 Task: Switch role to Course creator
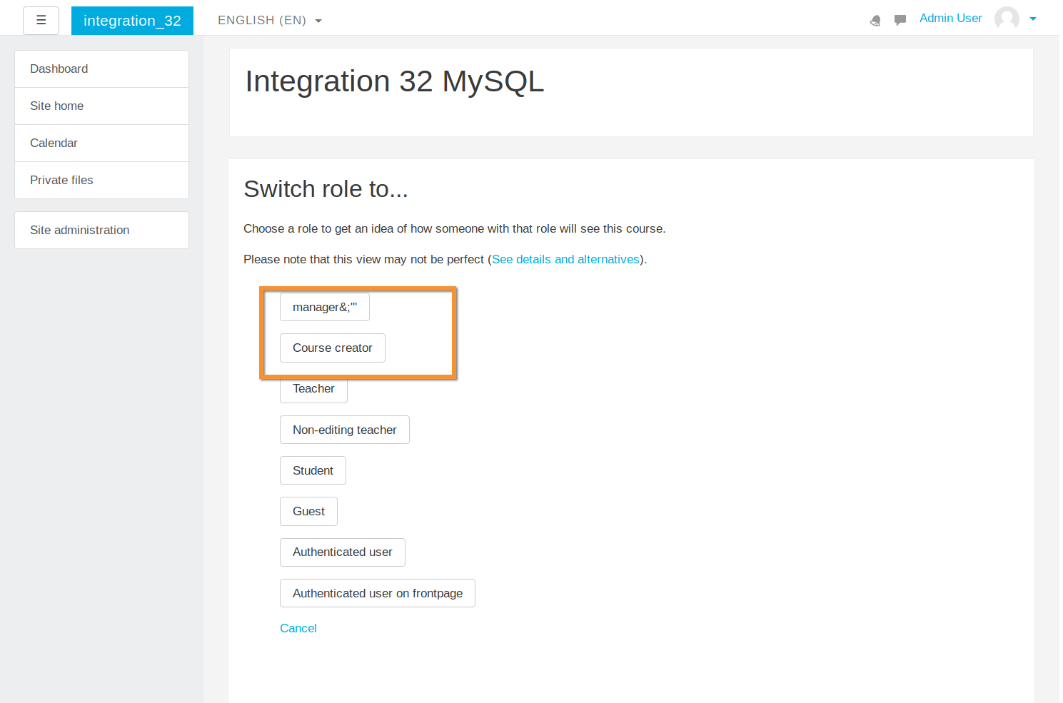tap(333, 348)
